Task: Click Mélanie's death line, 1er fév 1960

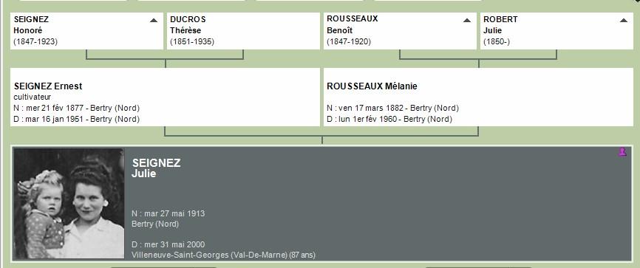Action: click(389, 119)
